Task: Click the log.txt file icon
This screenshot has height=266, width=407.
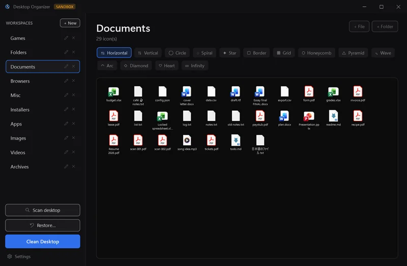Action: (187, 116)
